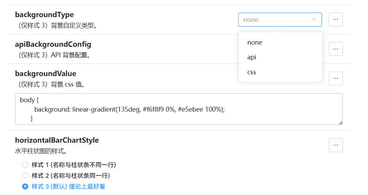Click the backgroundValue setting heading
Screen dimensions: 368x195
tap(46, 74)
